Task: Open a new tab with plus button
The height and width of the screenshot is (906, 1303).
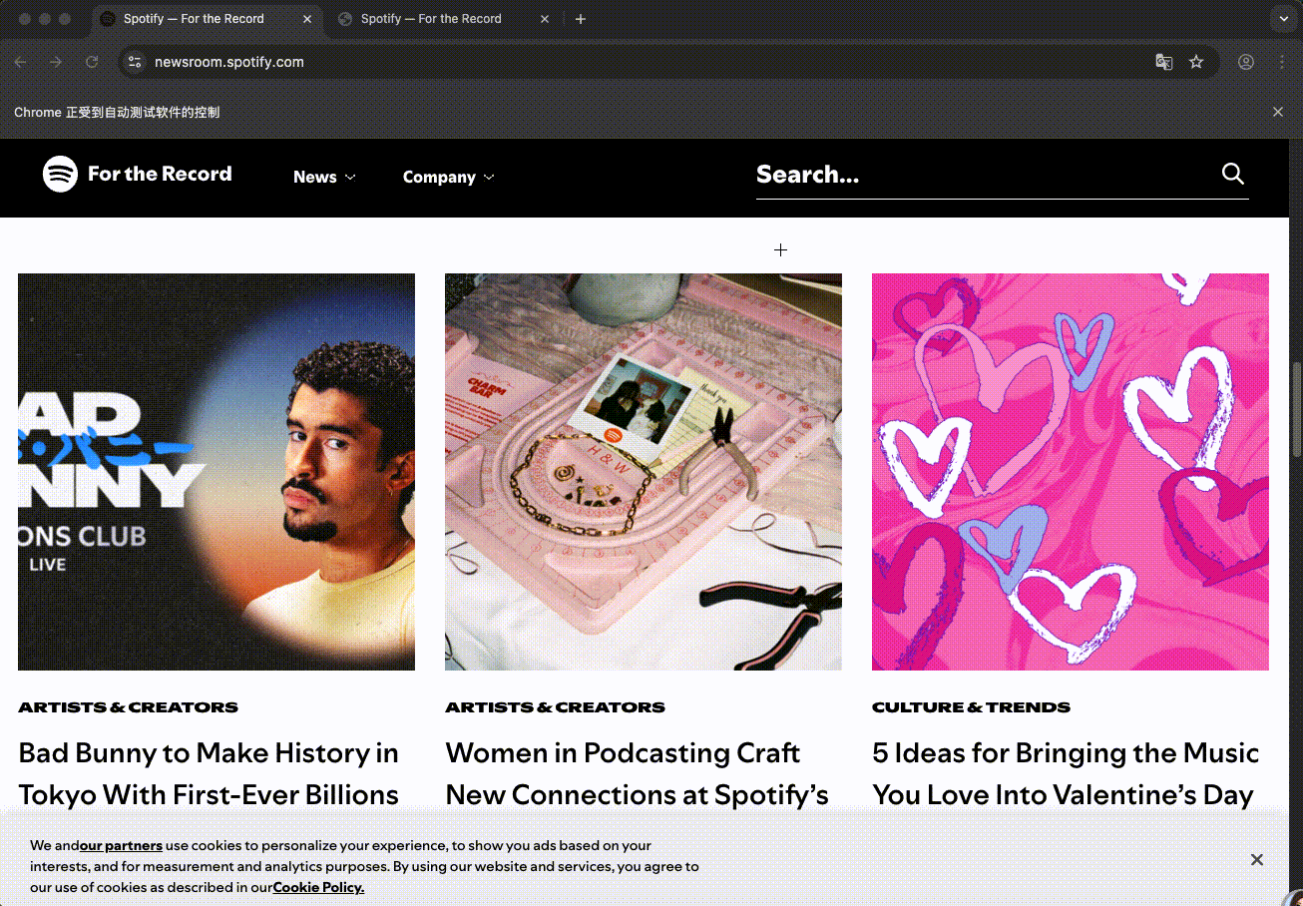Action: pos(581,19)
